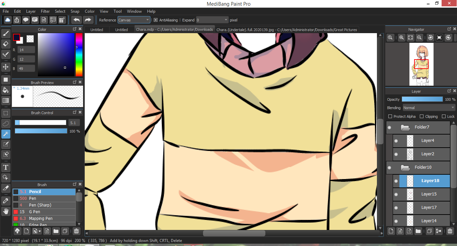
Task: Collapse Folder10 in layer list
Action: [405, 167]
